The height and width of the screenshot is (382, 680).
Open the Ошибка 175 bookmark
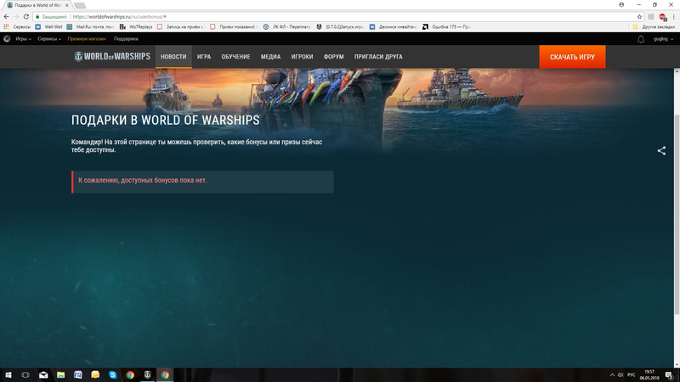coord(446,27)
